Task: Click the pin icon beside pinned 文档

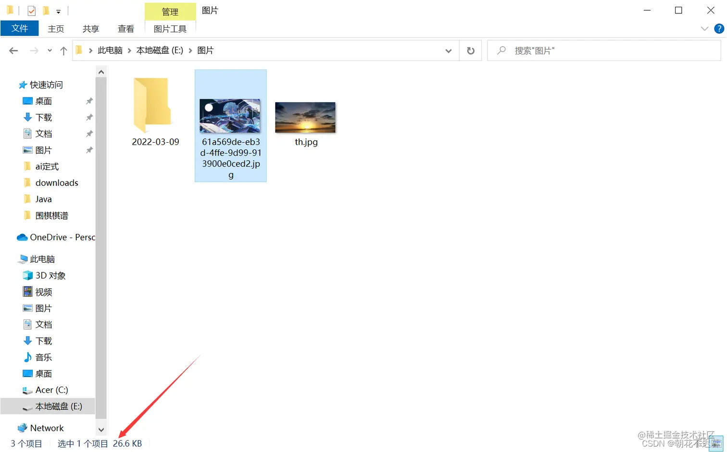Action: (x=89, y=134)
